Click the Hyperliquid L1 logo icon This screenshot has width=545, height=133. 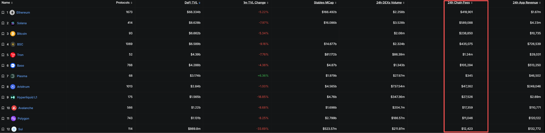pyautogui.click(x=13, y=97)
